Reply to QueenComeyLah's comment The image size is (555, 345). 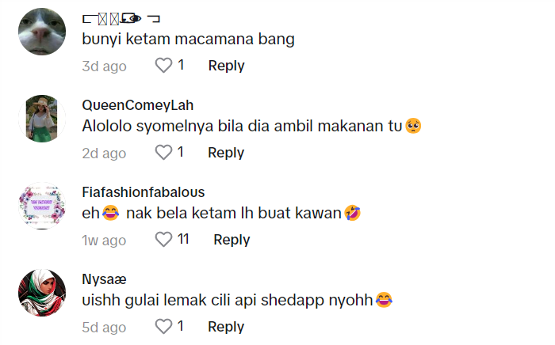[226, 153]
